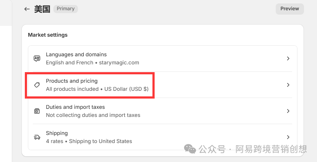Open the Products and pricing chevron arrow
Viewport: 317px width, 162px height.
(288, 85)
